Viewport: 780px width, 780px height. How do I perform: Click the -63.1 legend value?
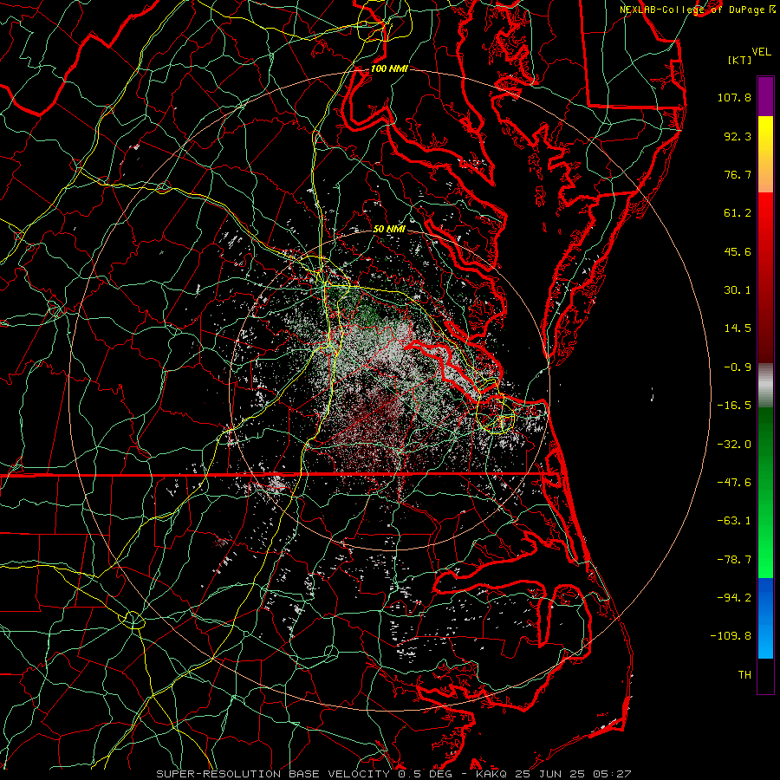pos(734,521)
